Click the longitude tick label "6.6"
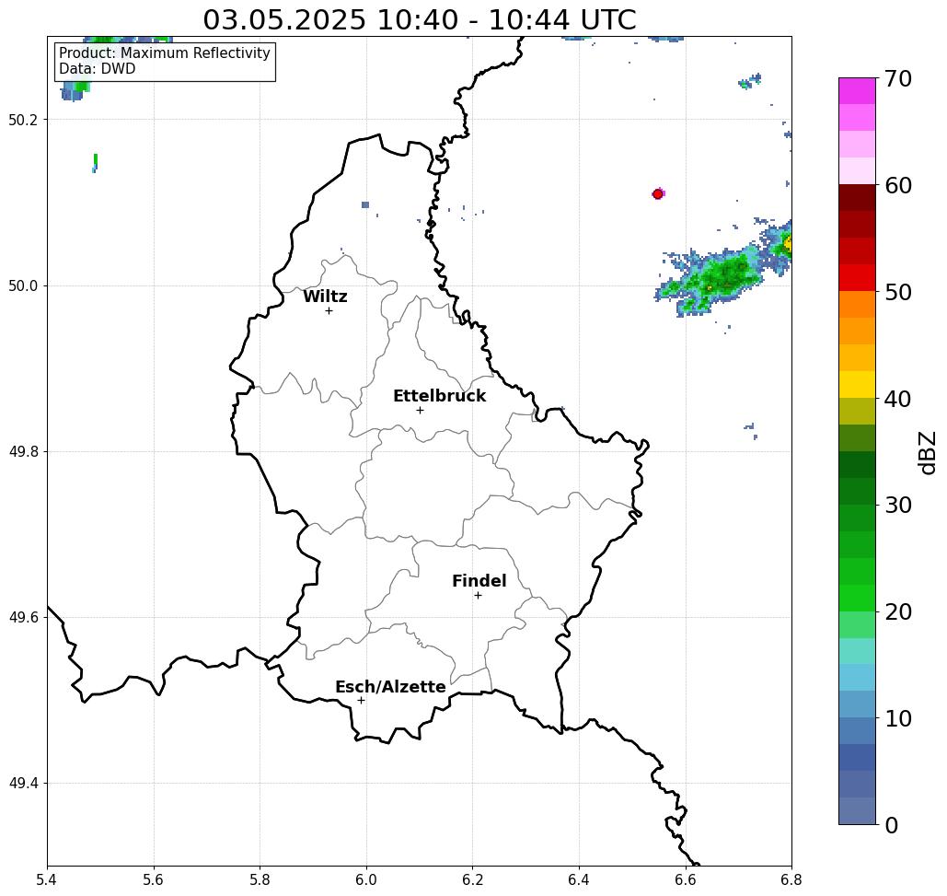This screenshot has height=896, width=947. [686, 879]
